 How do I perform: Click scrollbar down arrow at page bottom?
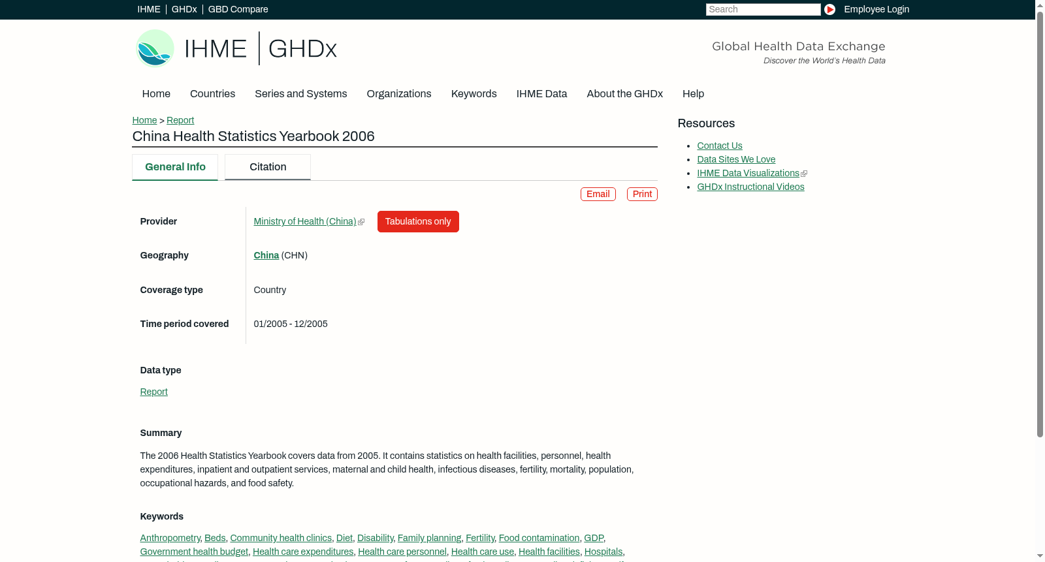tap(1040, 557)
